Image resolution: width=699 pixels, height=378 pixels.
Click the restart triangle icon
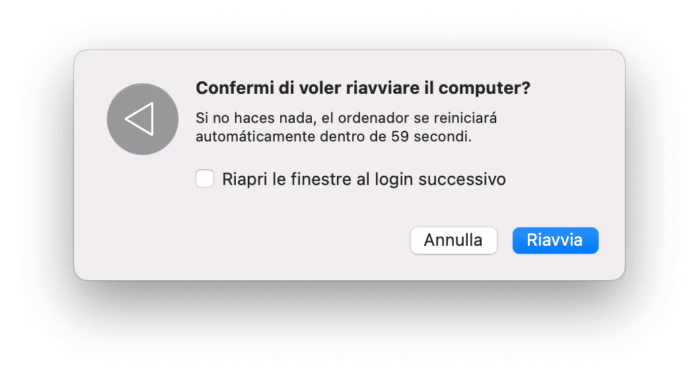pyautogui.click(x=141, y=120)
